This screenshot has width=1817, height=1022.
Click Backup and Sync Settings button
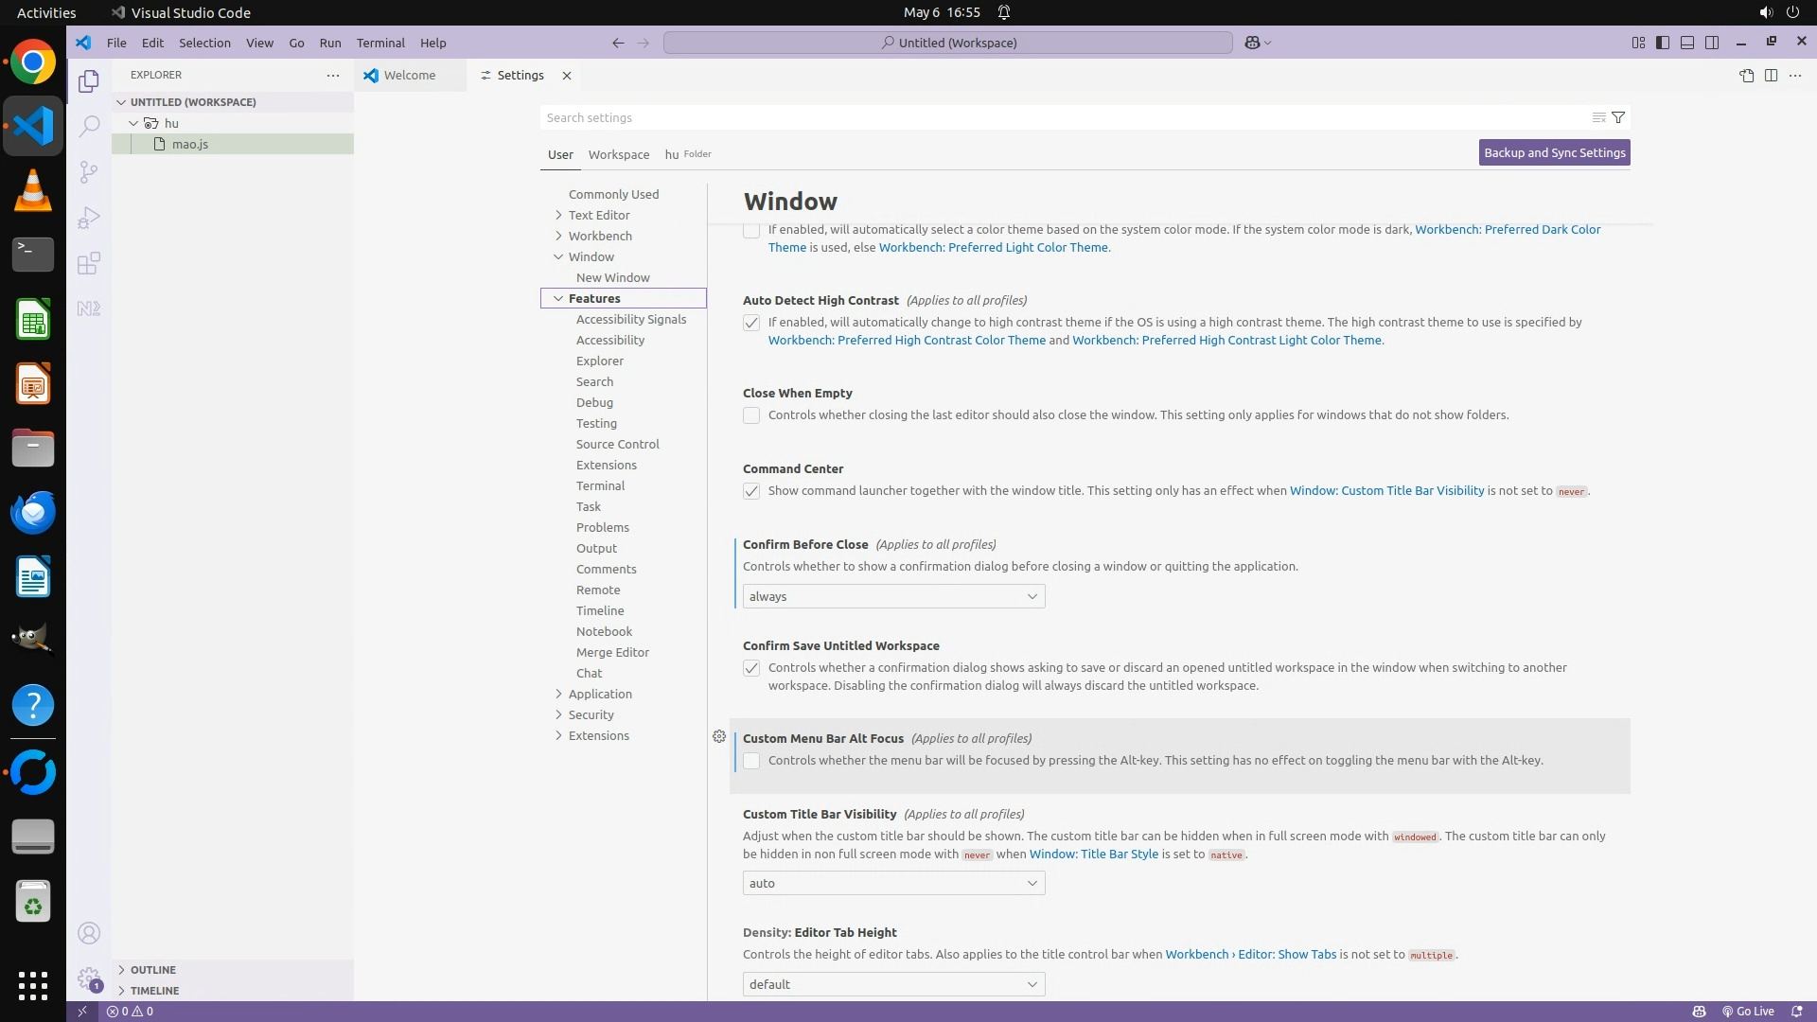(1554, 152)
